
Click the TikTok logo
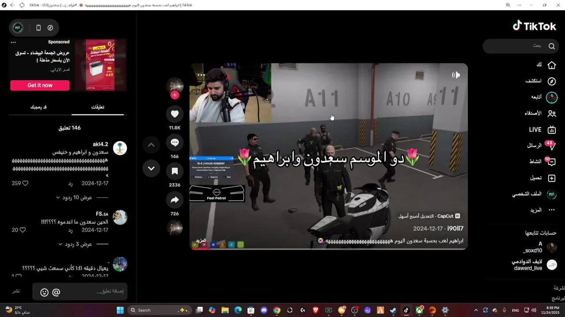click(x=535, y=26)
